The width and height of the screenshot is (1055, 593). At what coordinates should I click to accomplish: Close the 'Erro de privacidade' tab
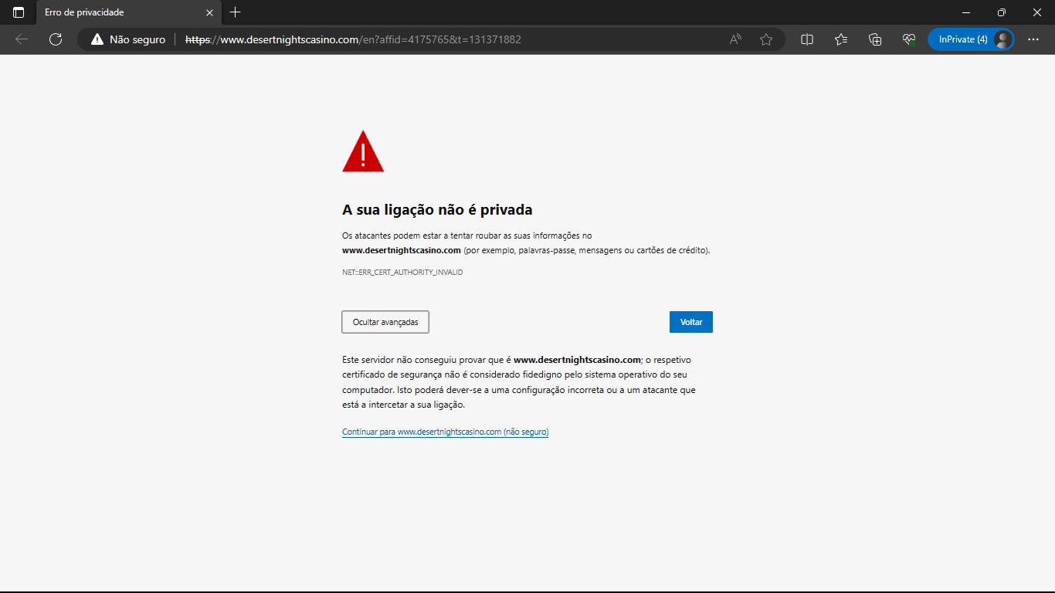click(x=209, y=12)
